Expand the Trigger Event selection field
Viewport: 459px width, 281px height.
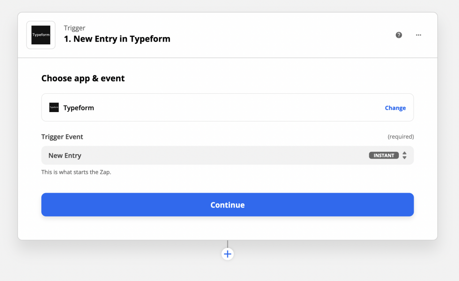[x=227, y=155]
